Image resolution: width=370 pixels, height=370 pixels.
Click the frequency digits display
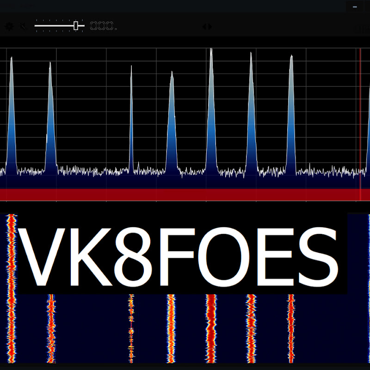tap(103, 26)
